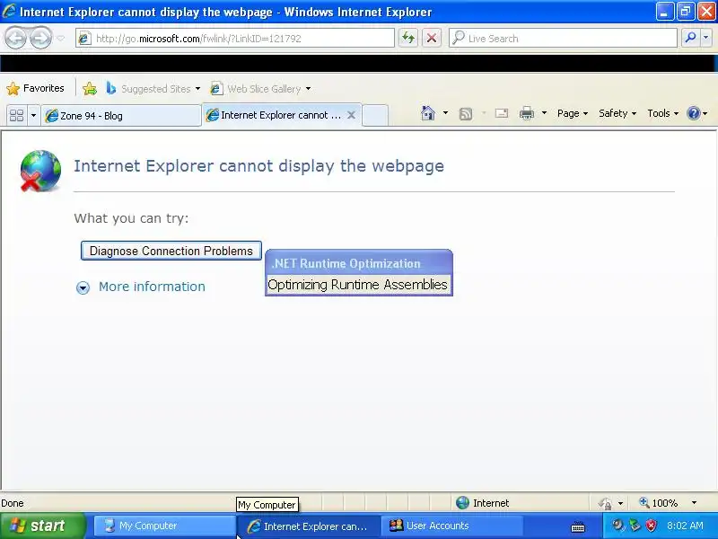The image size is (718, 539).
Task: Expand Web Slice Gallery dropdown arrow
Action: pyautogui.click(x=308, y=88)
